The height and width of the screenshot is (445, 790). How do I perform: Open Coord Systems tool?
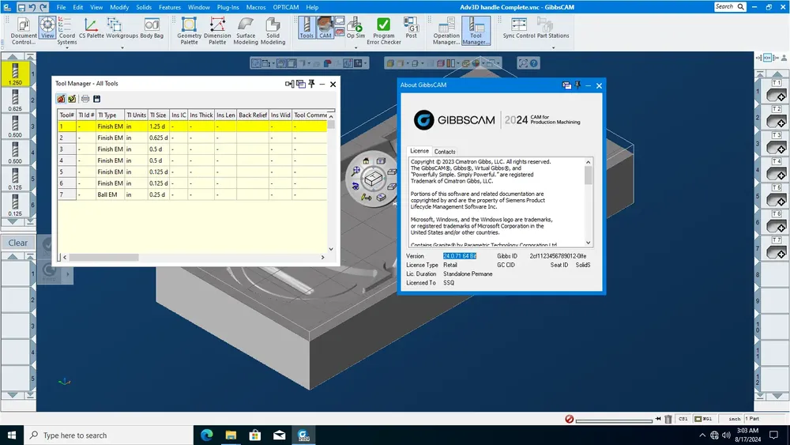[x=66, y=30]
